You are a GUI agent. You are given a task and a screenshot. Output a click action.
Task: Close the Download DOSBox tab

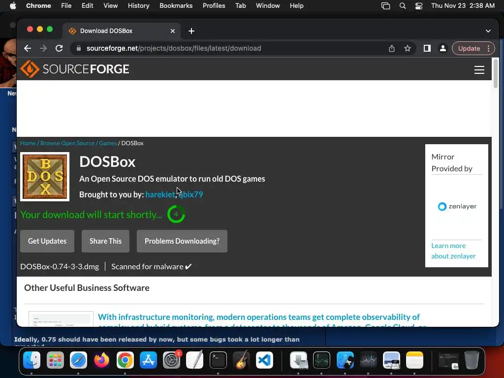click(x=173, y=31)
